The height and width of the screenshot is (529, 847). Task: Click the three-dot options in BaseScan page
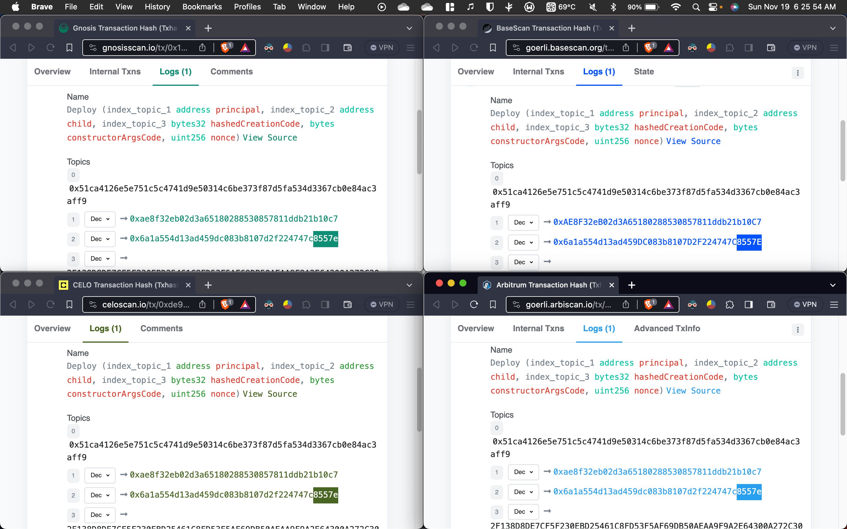coord(798,73)
